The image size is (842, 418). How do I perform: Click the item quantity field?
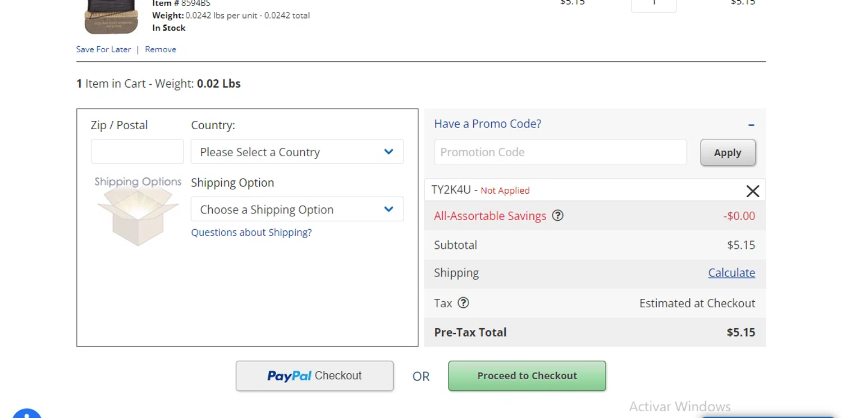[x=653, y=4]
